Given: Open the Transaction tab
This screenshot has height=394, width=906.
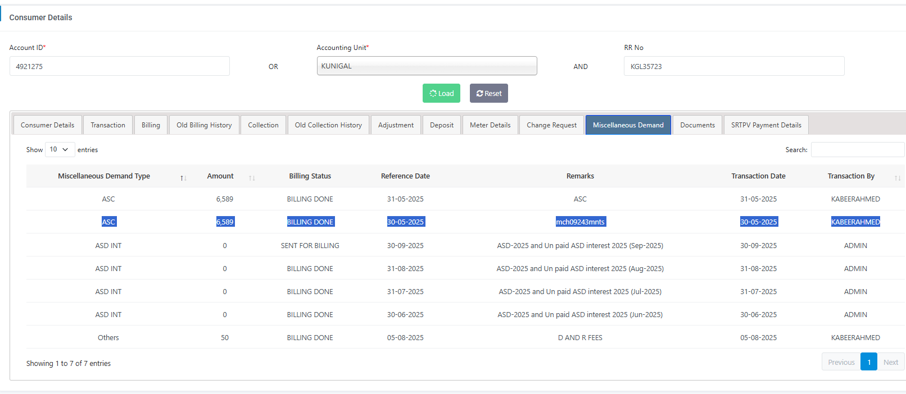Looking at the screenshot, I should (x=108, y=125).
